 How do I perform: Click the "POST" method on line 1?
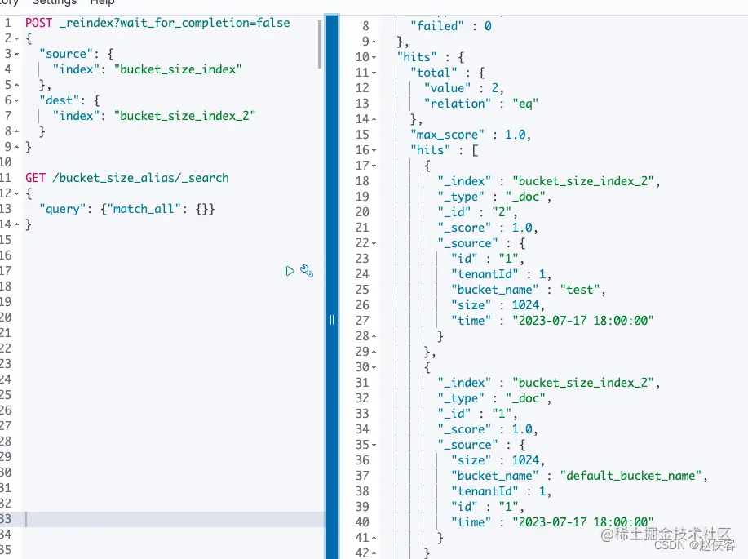[x=38, y=23]
